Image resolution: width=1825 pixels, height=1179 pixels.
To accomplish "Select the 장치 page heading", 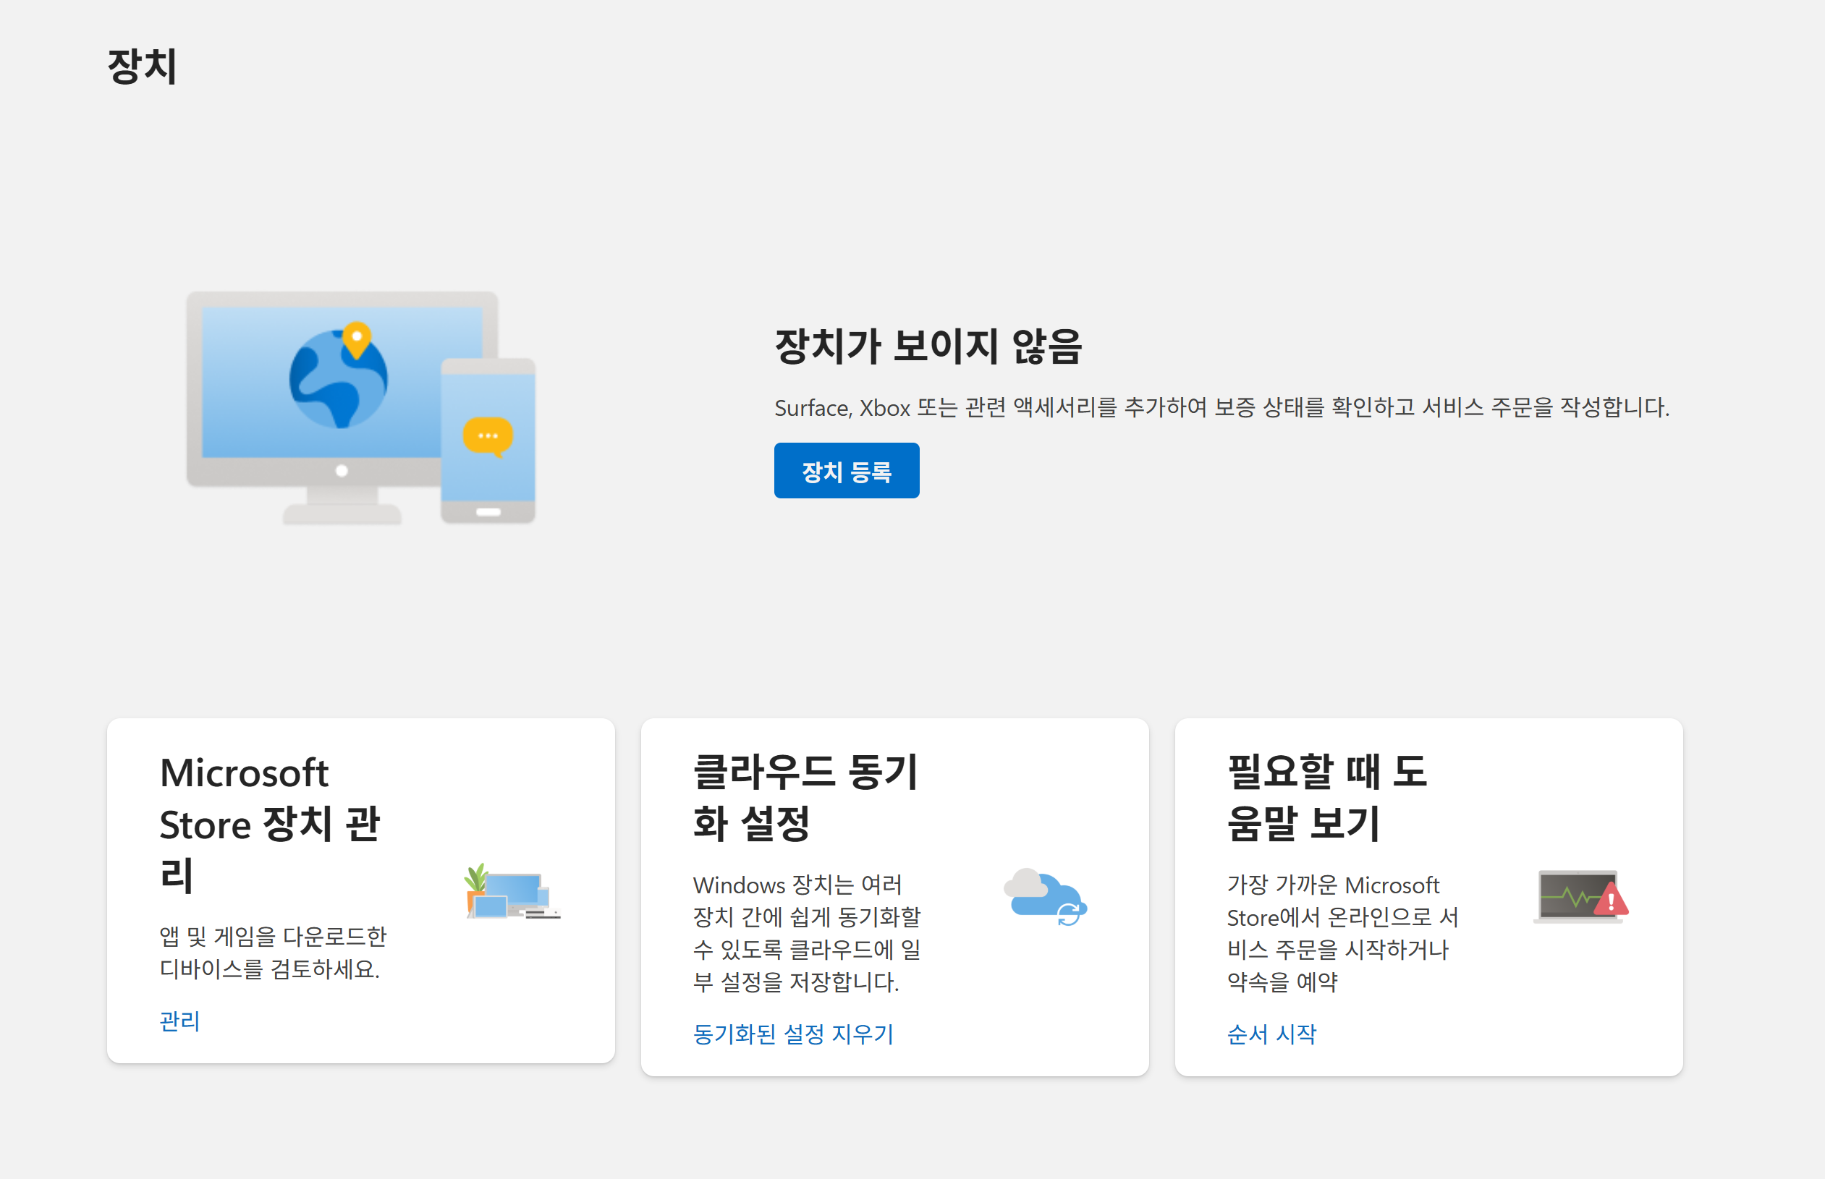I will pyautogui.click(x=143, y=66).
